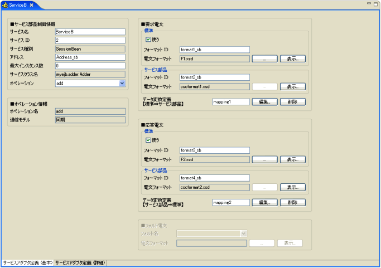The image size is (381, 268).
Task: Click 表示 button next to F1.xsd
Action: pos(292,58)
